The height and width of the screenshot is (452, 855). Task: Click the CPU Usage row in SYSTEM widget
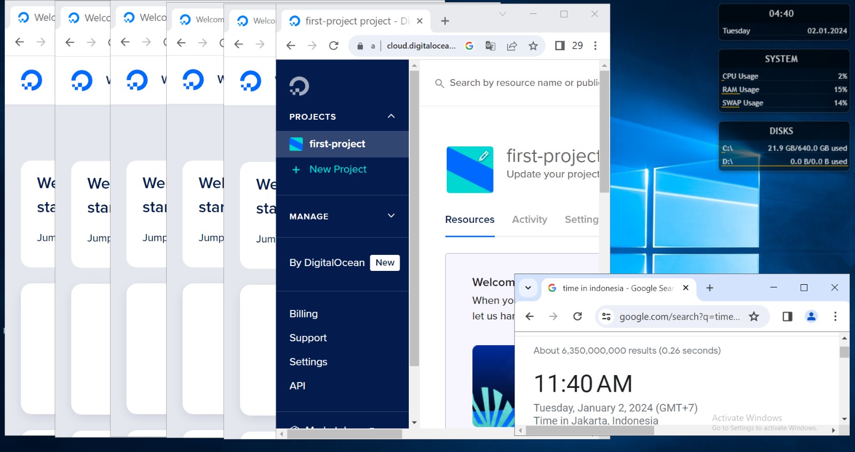784,76
